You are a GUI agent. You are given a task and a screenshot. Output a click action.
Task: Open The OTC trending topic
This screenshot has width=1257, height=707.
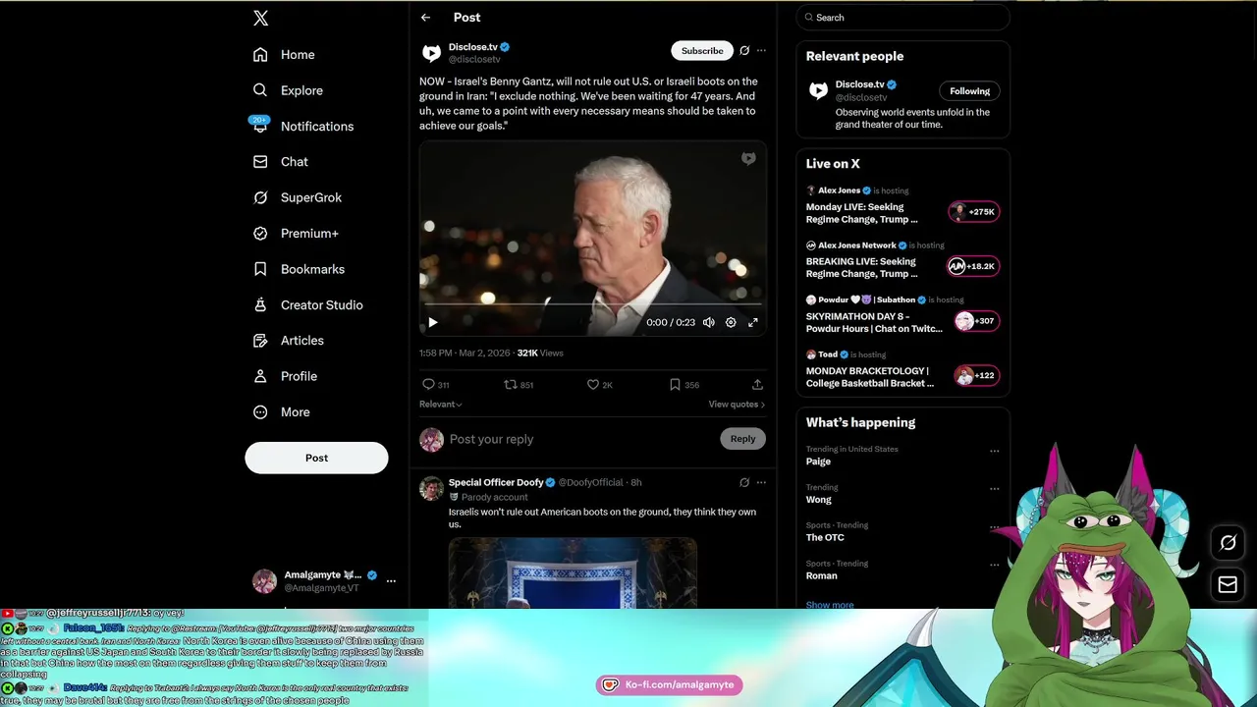point(825,537)
